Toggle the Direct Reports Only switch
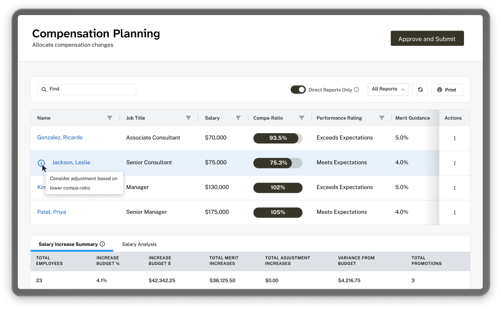Screen dimensions: 501x310 tap(298, 90)
